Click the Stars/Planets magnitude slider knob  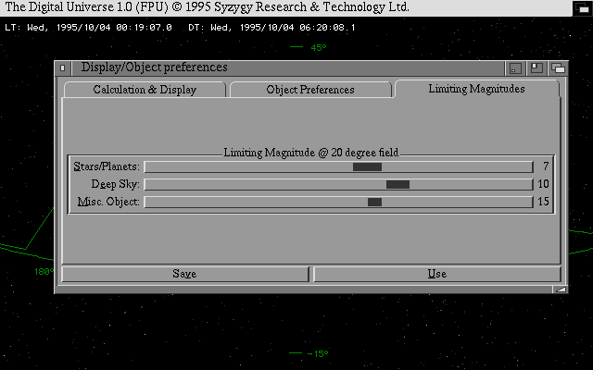(x=367, y=166)
